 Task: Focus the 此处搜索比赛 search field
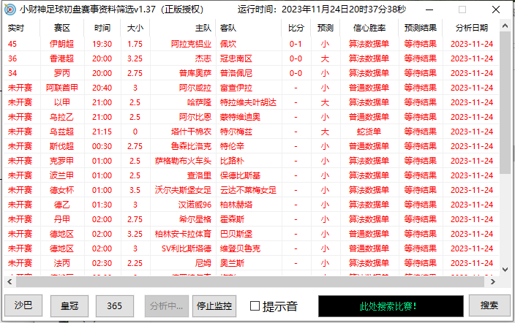388,305
